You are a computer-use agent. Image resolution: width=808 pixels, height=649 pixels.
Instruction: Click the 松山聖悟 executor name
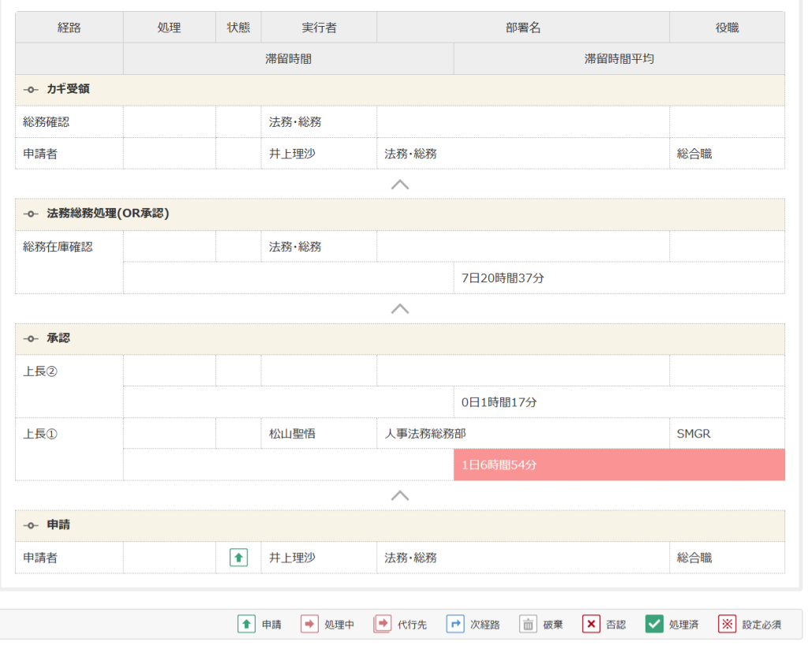tap(292, 434)
